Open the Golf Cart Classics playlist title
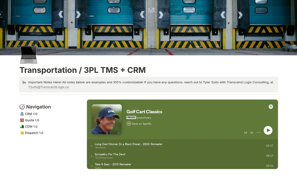The height and width of the screenshot is (185, 297). pyautogui.click(x=144, y=112)
